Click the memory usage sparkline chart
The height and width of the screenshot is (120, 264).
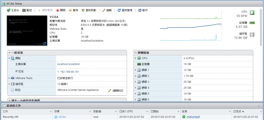pyautogui.click(x=191, y=25)
